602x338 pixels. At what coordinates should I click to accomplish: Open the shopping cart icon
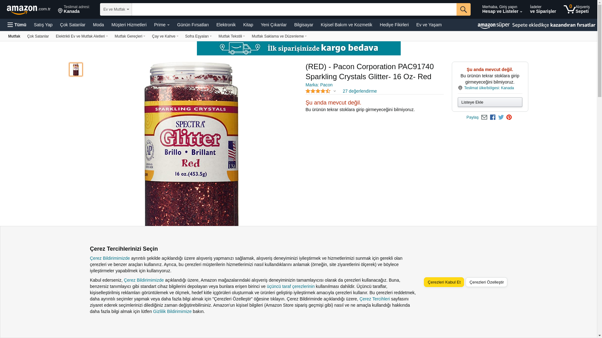pyautogui.click(x=577, y=9)
